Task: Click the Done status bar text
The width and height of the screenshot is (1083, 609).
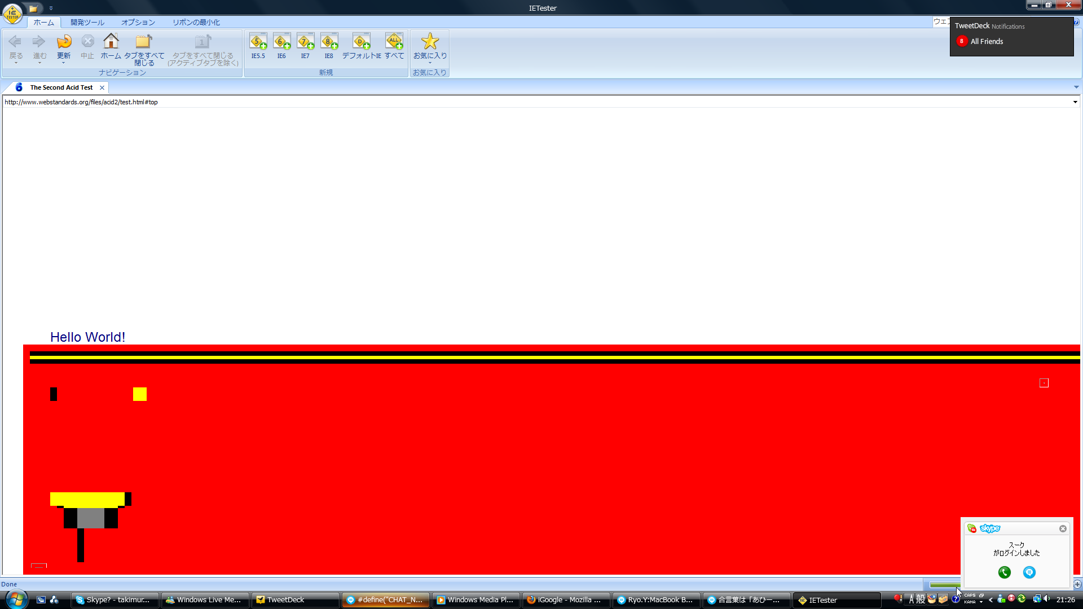Action: click(9, 584)
